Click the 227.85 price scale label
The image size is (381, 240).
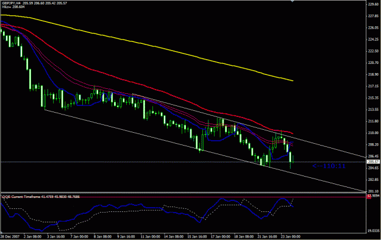click(373, 16)
